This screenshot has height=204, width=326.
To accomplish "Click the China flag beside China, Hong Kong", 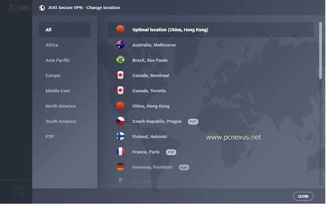I will point(120,106).
